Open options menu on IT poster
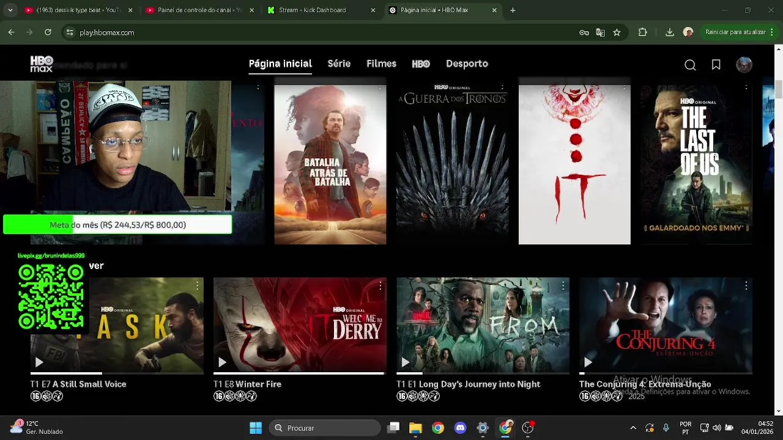 (x=624, y=87)
